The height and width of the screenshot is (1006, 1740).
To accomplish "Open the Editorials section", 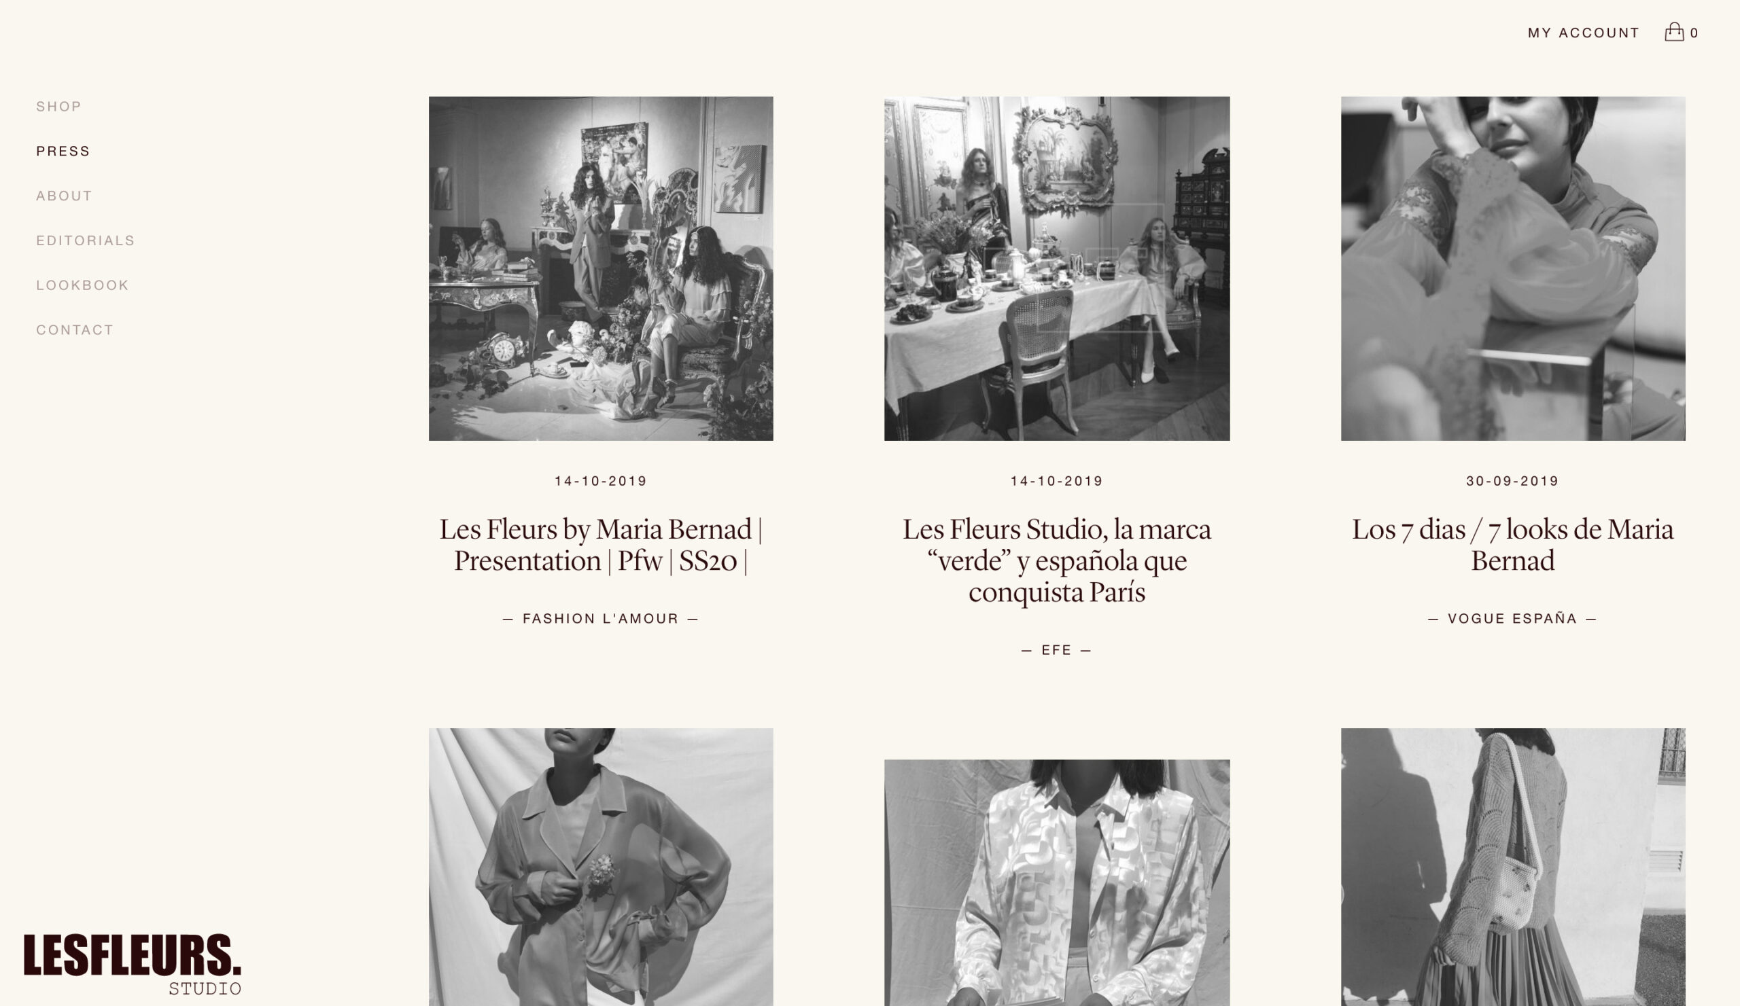I will [x=86, y=241].
